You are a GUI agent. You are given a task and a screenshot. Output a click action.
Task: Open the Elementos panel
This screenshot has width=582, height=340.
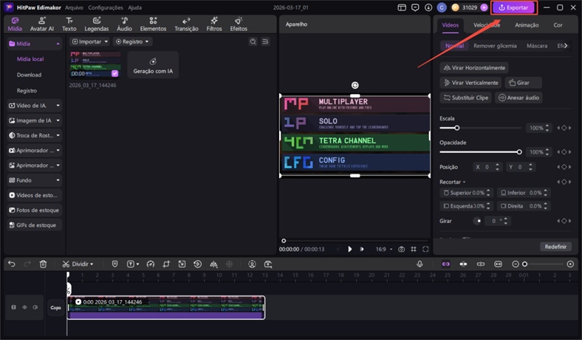pos(153,24)
